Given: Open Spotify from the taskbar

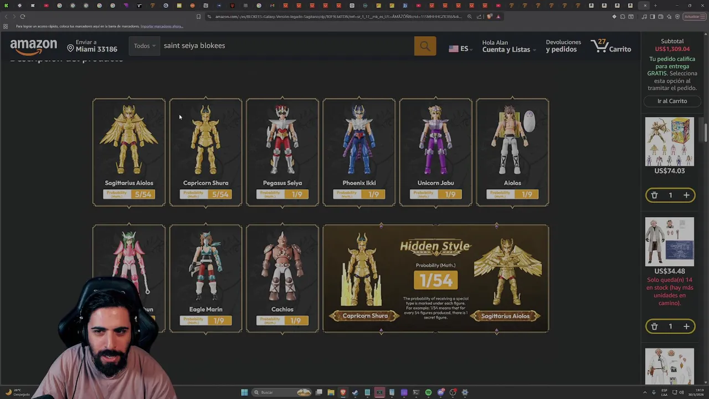Looking at the screenshot, I should 428,392.
